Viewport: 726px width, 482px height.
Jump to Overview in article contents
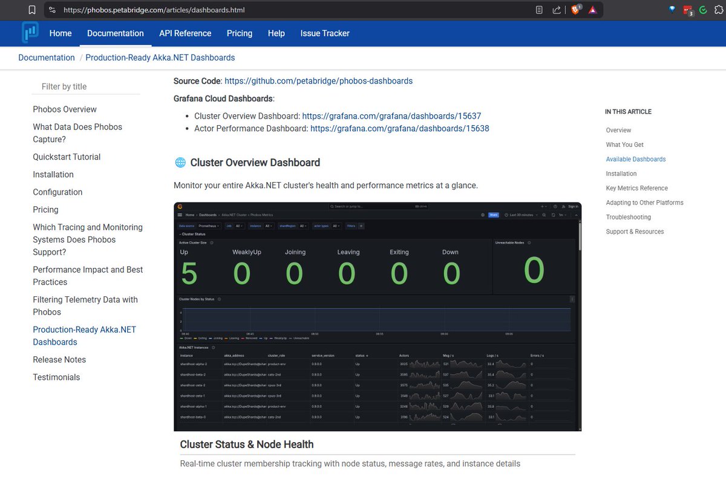618,130
